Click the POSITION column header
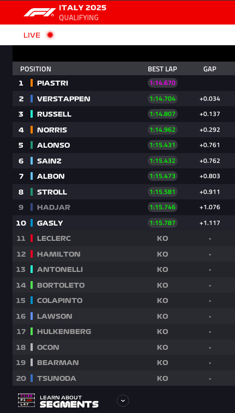The height and width of the screenshot is (413, 235). 35,69
